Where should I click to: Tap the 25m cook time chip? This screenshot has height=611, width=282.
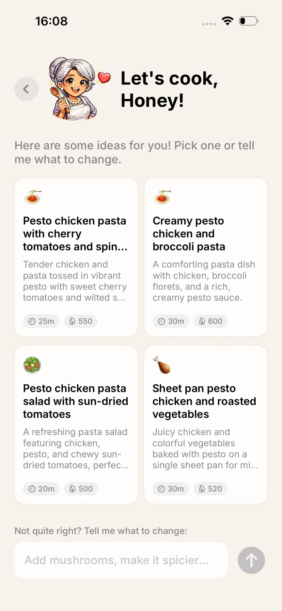pyautogui.click(x=41, y=321)
